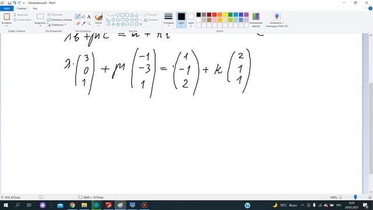Viewport: 373px width, 210px height.
Task: Click Crop (Обрезать) button
Action: [55, 15]
